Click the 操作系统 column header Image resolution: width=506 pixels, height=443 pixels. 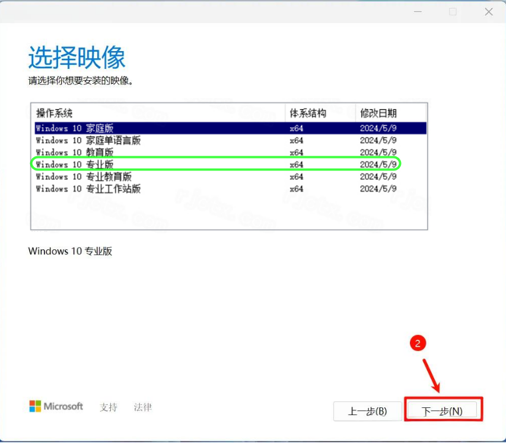(x=158, y=113)
